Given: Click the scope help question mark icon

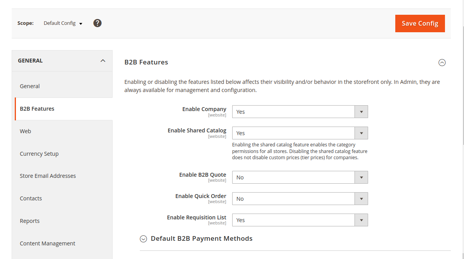Looking at the screenshot, I should point(97,23).
